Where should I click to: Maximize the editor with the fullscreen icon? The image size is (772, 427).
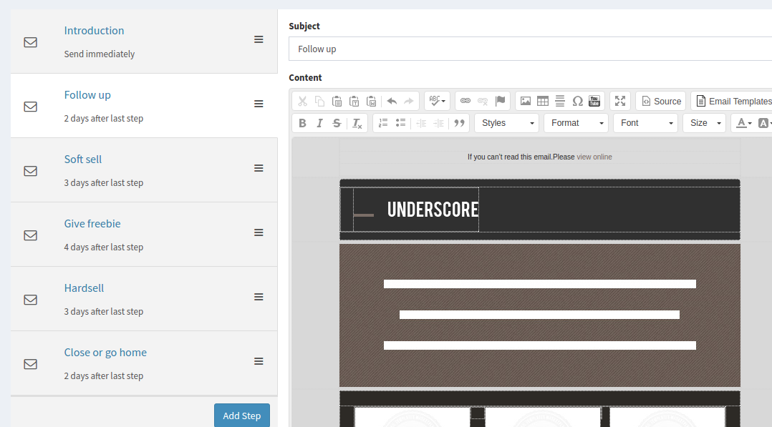tap(620, 101)
